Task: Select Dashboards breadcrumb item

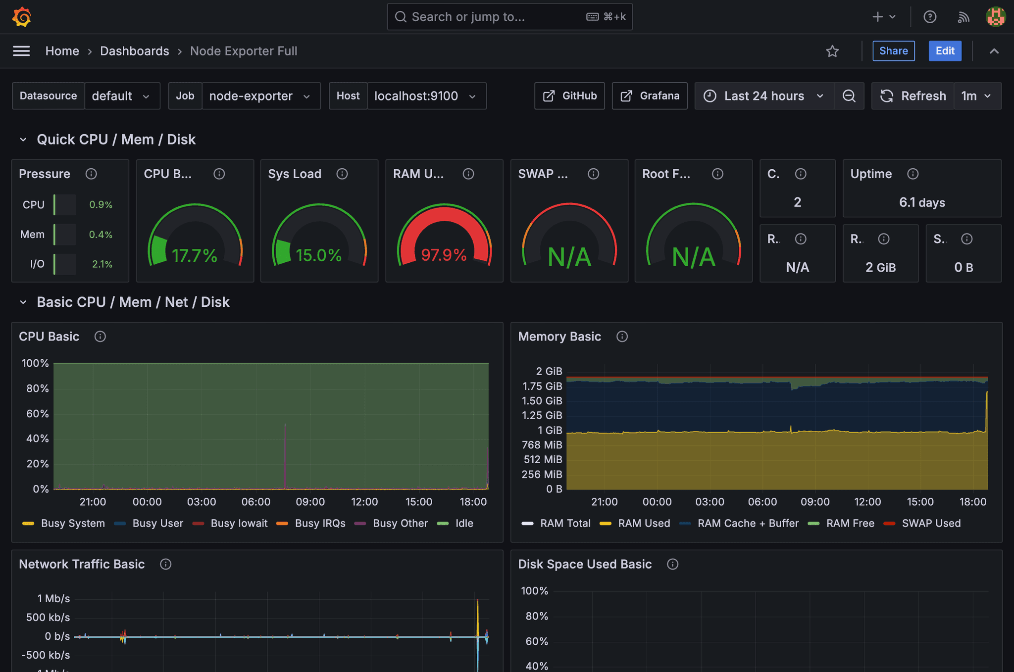Action: [x=134, y=50]
